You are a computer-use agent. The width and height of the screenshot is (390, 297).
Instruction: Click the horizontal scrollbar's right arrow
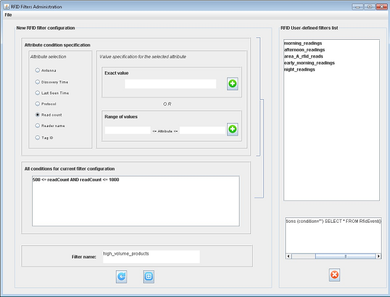click(x=378, y=256)
